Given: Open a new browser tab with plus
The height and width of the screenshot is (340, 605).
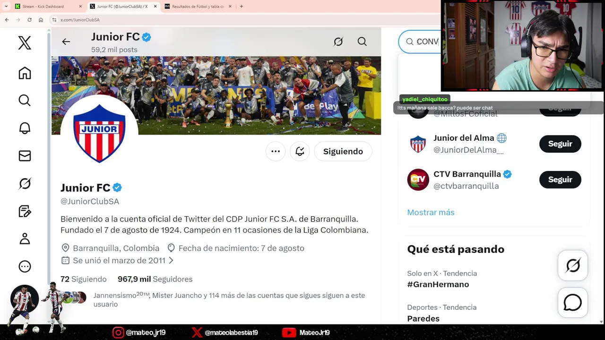Looking at the screenshot, I should pyautogui.click(x=242, y=7).
